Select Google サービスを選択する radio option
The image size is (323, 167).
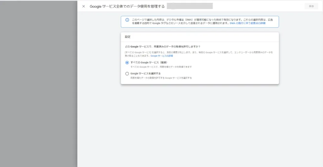click(127, 74)
